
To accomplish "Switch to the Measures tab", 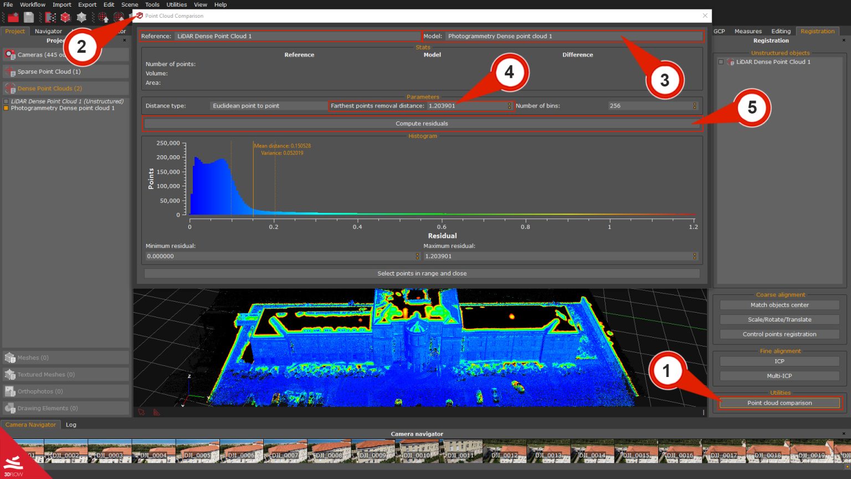I will coord(748,31).
